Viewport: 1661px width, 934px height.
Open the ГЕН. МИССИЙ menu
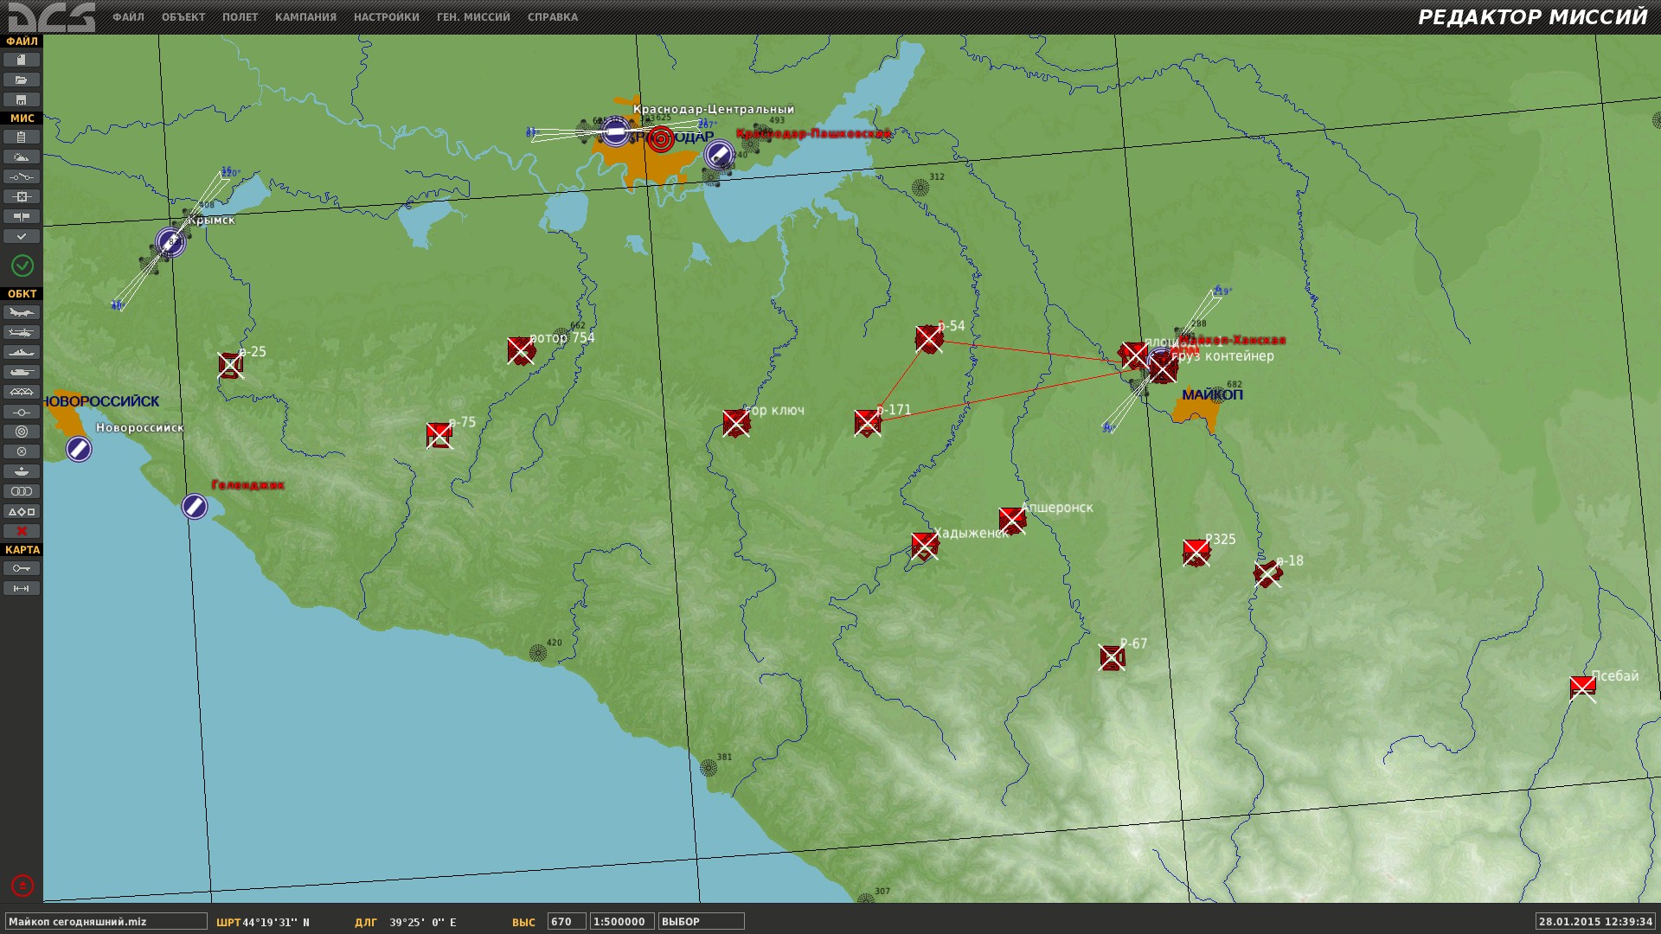click(473, 17)
